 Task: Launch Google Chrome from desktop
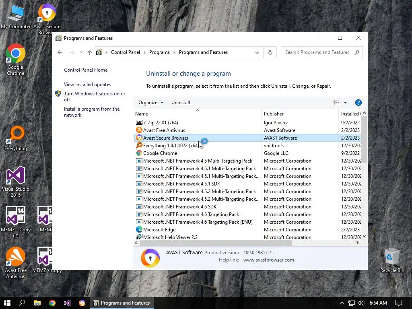click(x=16, y=60)
